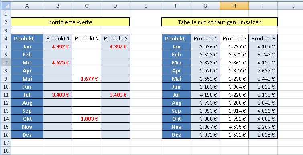Click 'Produkt 3' header in column I
303x155 pixels.
coord(263,38)
